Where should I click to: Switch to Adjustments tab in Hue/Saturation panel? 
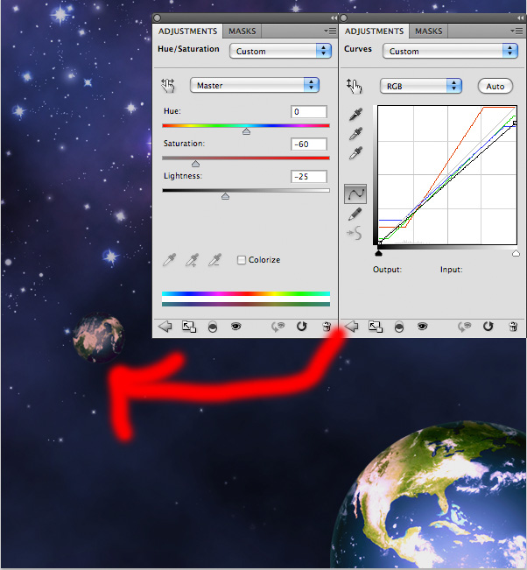click(187, 32)
